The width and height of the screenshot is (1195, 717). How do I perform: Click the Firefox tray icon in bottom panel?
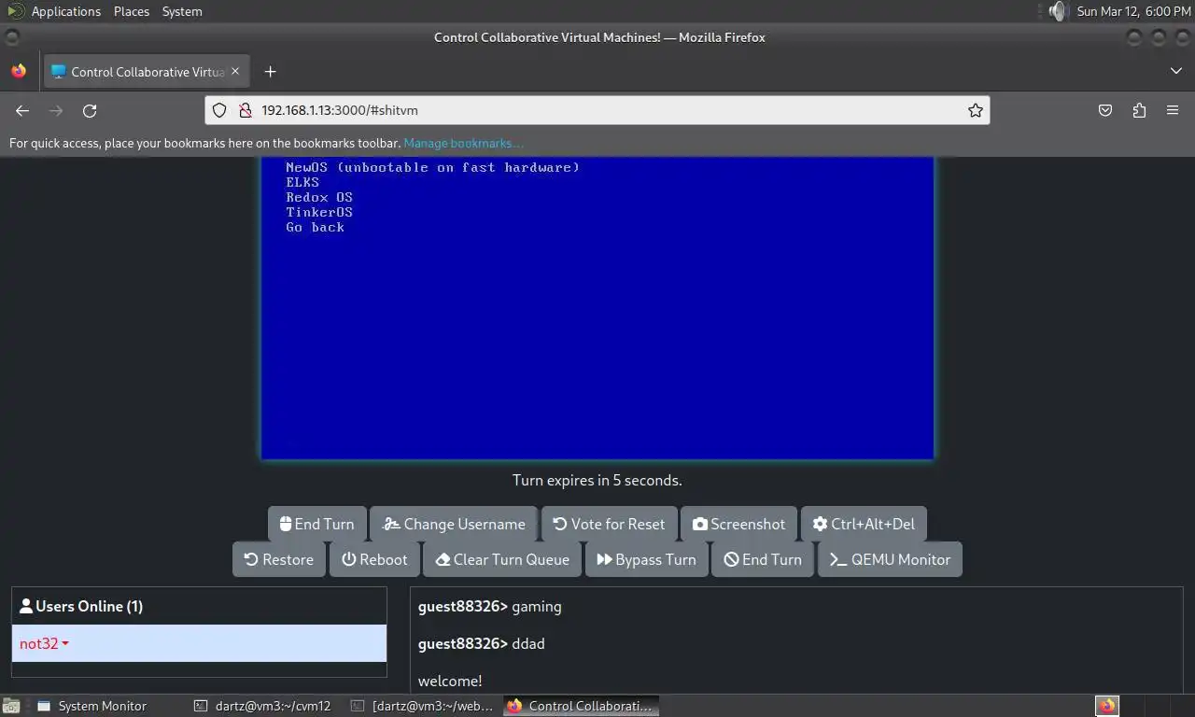[1106, 706]
